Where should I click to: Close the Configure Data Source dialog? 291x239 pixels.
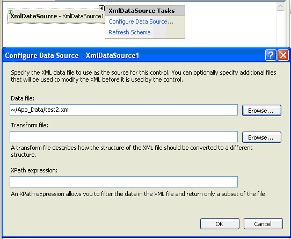[x=283, y=55]
